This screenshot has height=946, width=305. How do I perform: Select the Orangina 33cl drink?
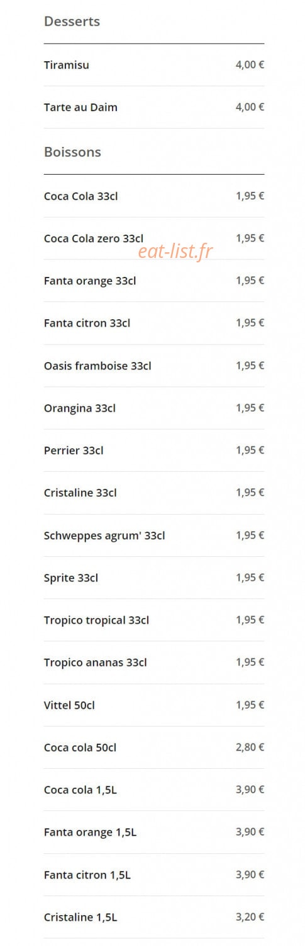point(154,408)
